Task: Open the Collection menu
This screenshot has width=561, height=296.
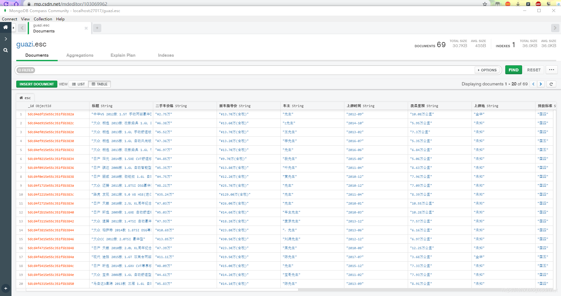Action: click(x=43, y=19)
